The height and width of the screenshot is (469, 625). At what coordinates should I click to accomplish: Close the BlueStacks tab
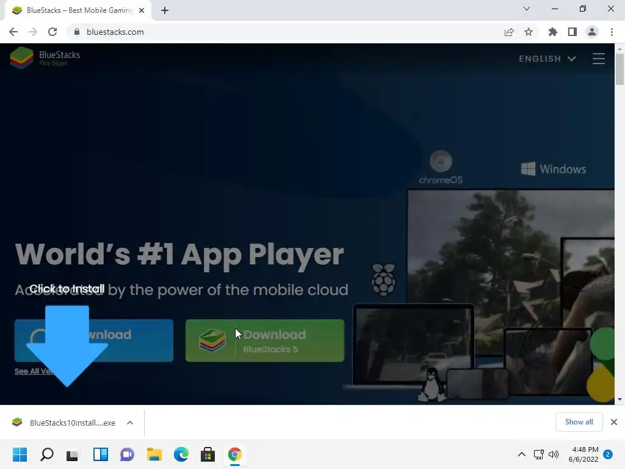[142, 10]
